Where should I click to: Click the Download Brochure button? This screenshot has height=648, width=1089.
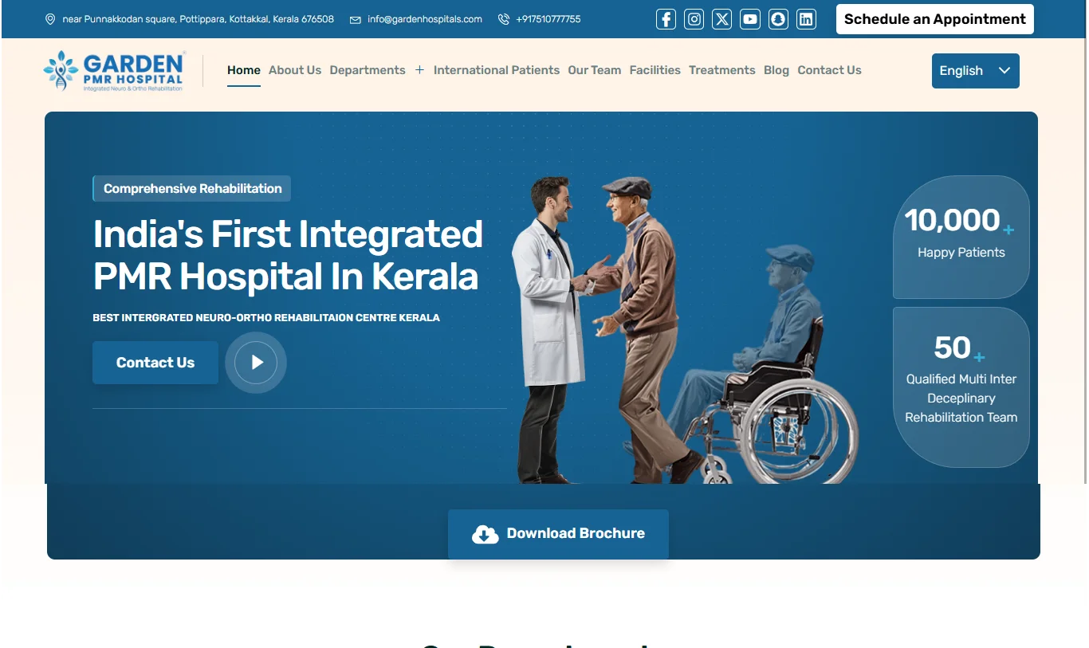coord(558,534)
